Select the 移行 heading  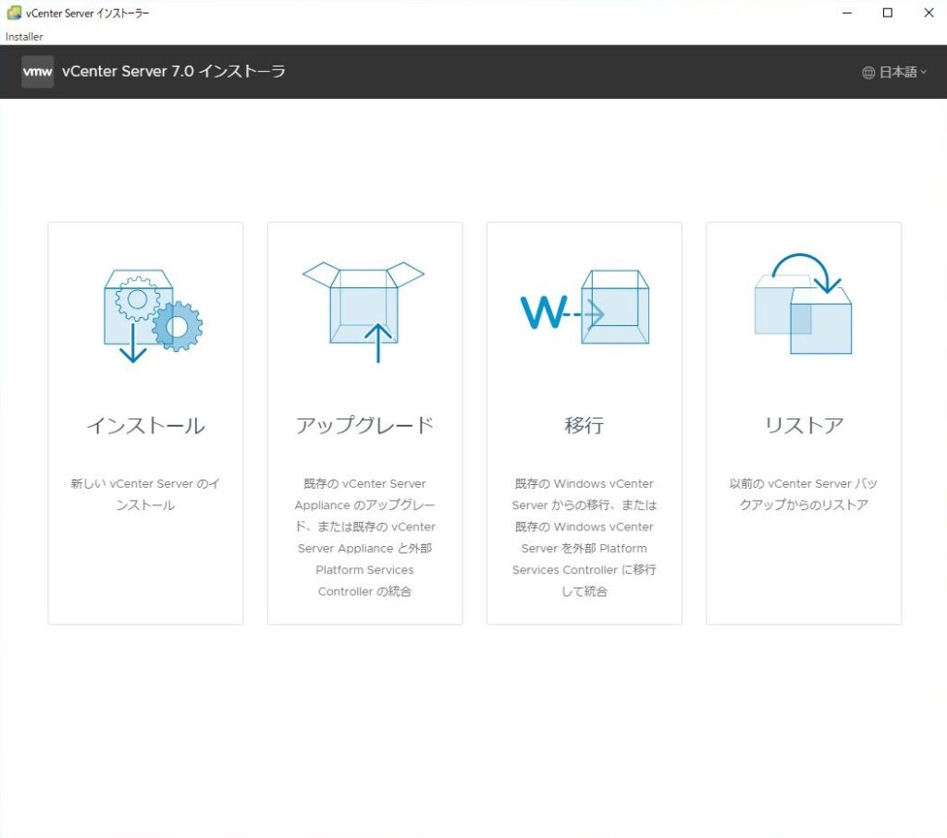[x=584, y=425]
